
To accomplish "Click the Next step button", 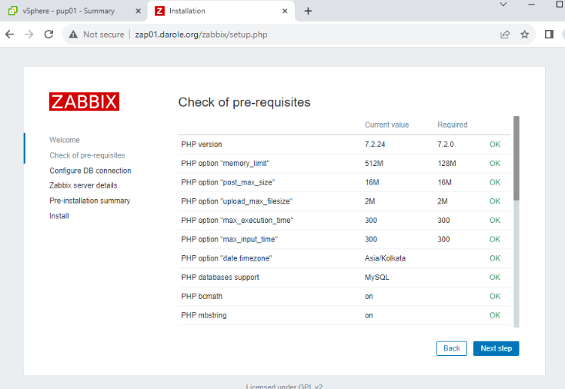I will pyautogui.click(x=496, y=348).
